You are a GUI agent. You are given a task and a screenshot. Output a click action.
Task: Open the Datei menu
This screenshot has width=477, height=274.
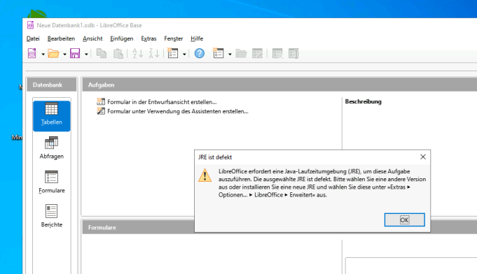click(x=33, y=38)
